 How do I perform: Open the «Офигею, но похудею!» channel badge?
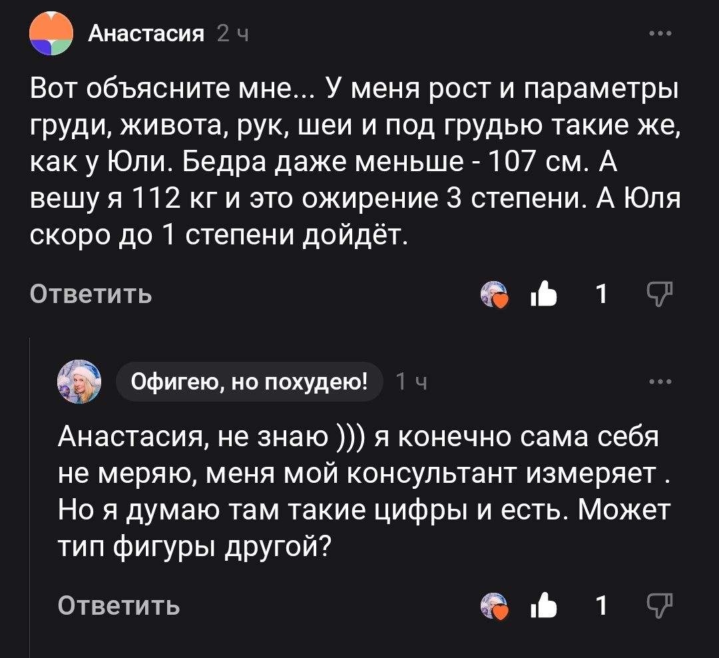coord(250,381)
